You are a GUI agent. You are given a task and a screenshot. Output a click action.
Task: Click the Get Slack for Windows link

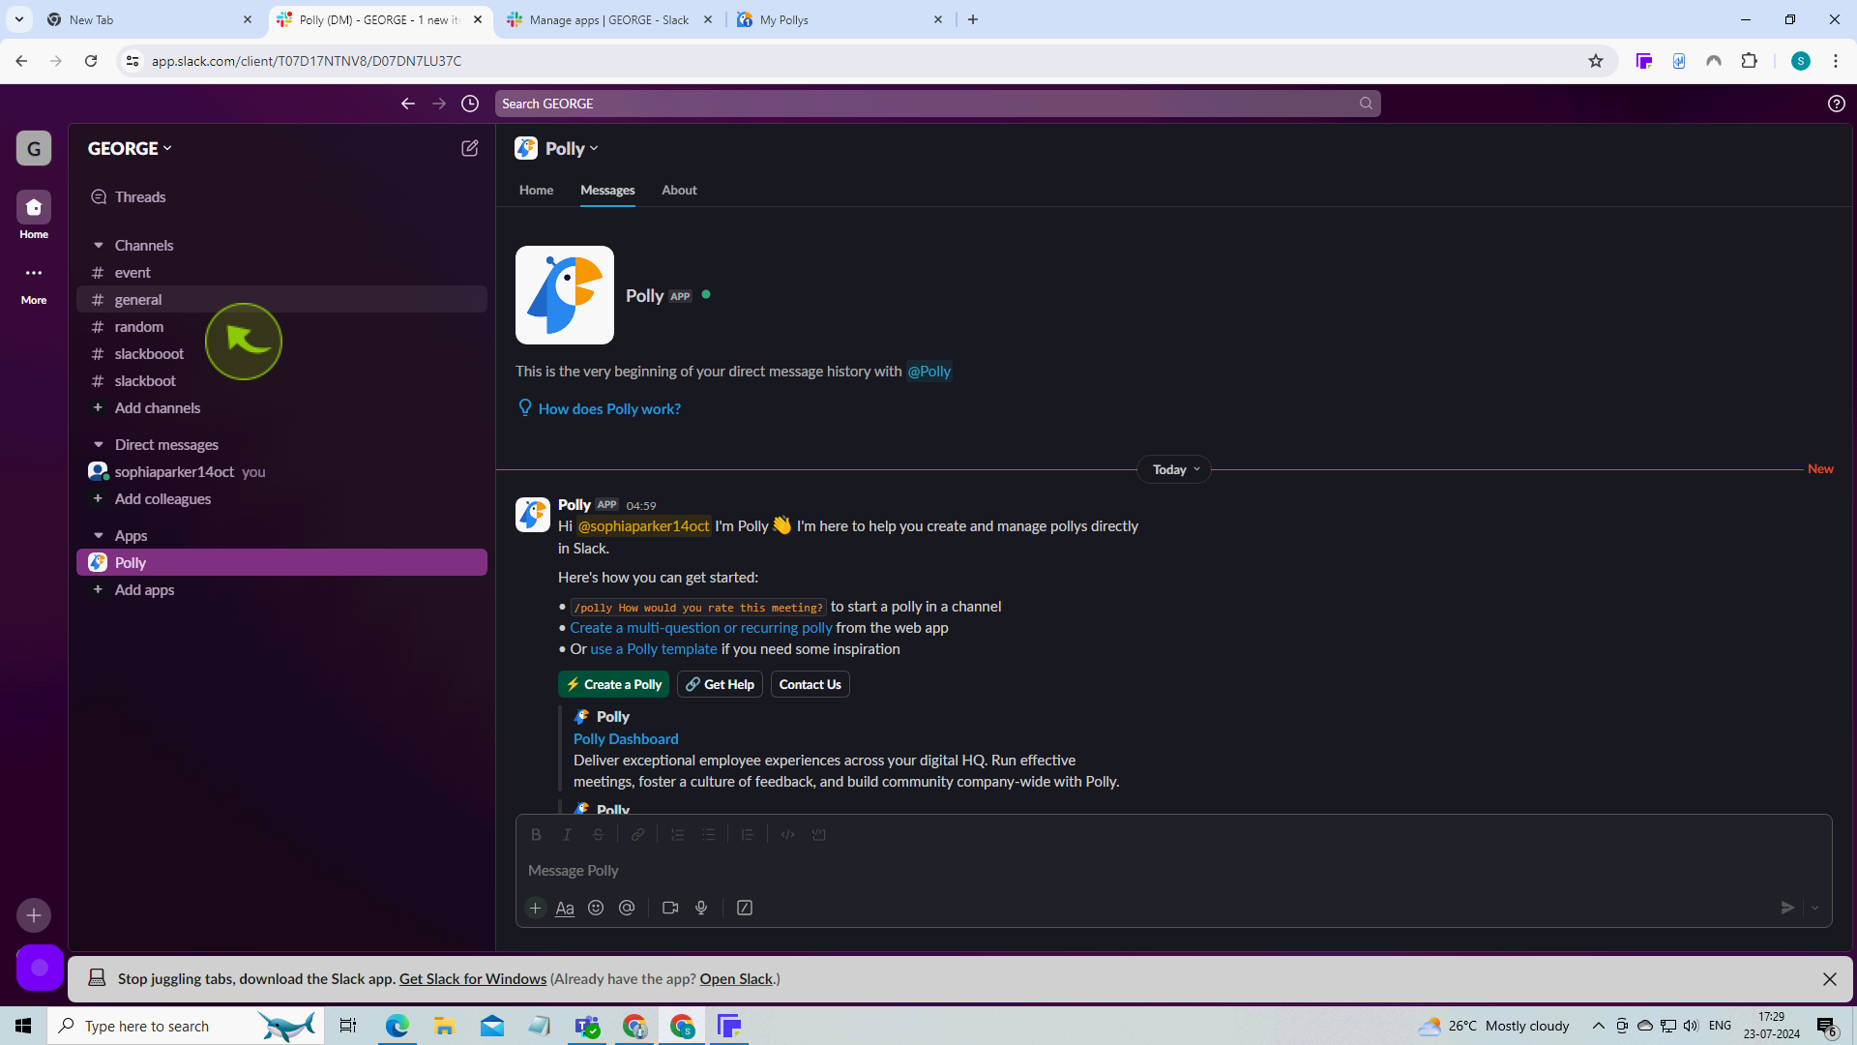pyautogui.click(x=473, y=978)
